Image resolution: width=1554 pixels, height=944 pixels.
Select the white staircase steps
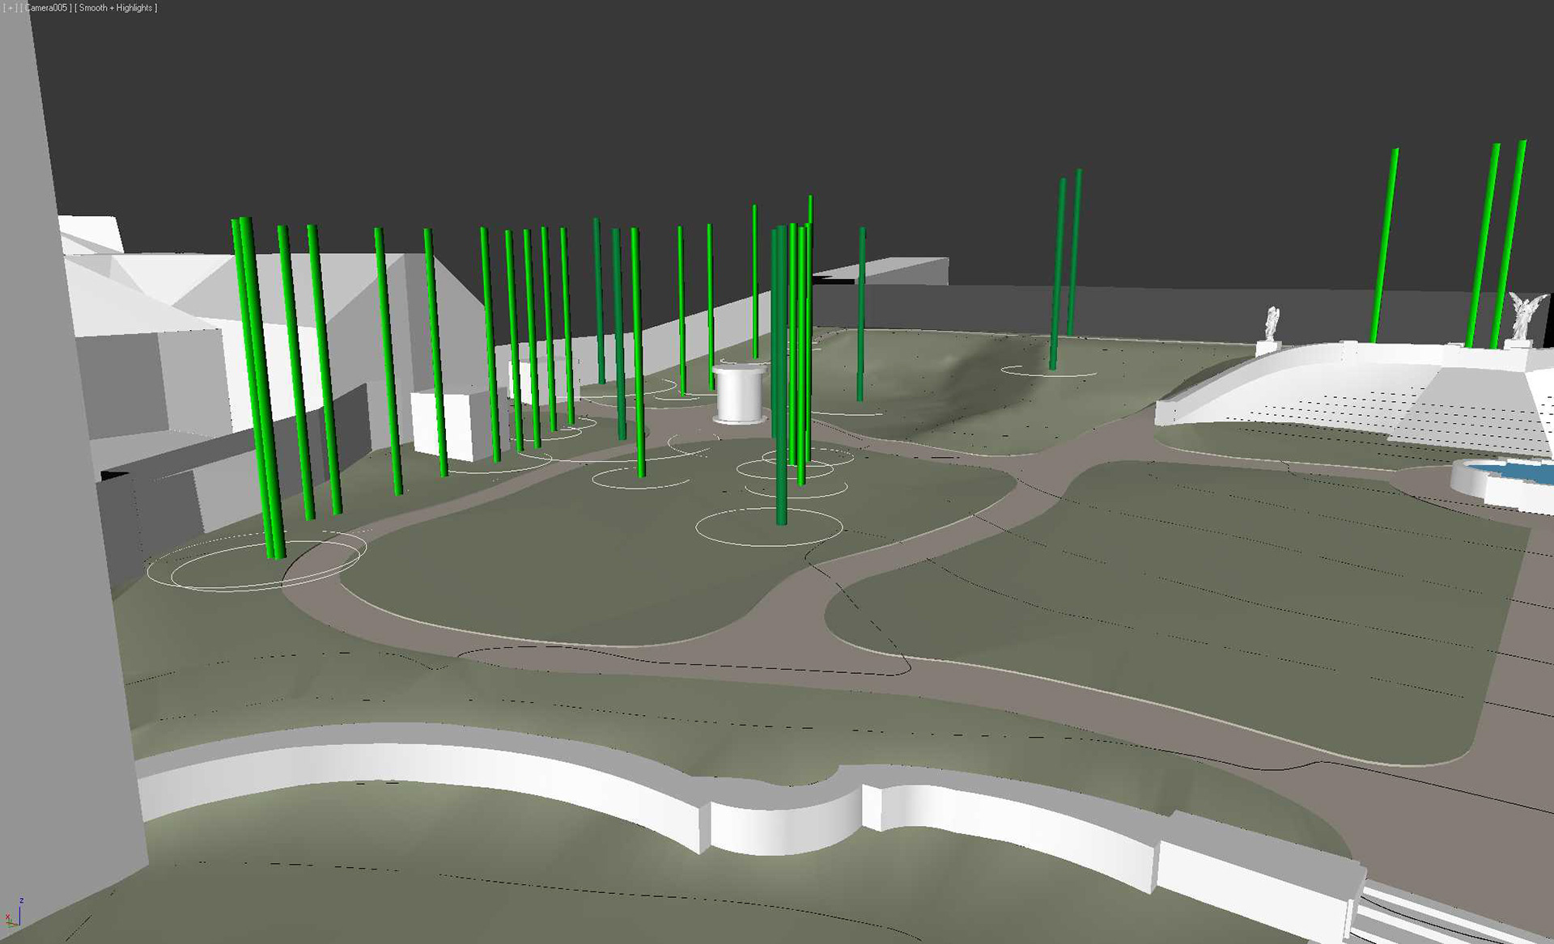click(1481, 413)
